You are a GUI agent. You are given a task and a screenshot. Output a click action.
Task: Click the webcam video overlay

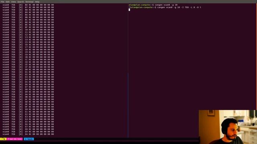[x=228, y=127]
